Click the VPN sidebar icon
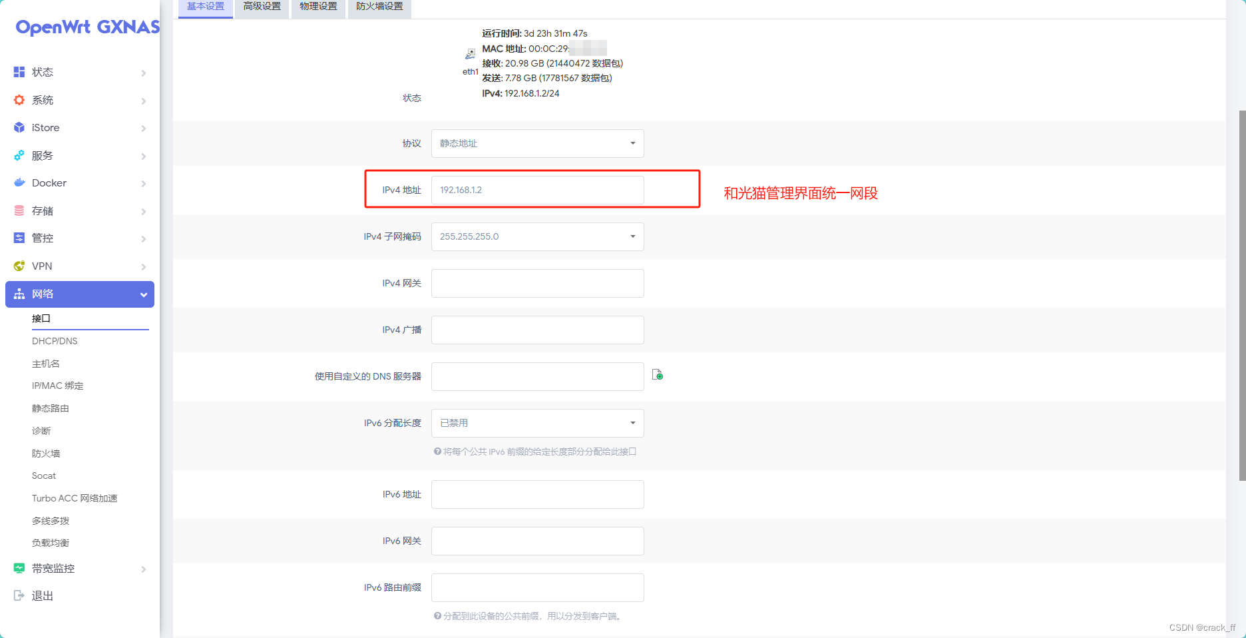This screenshot has width=1246, height=638. (19, 266)
